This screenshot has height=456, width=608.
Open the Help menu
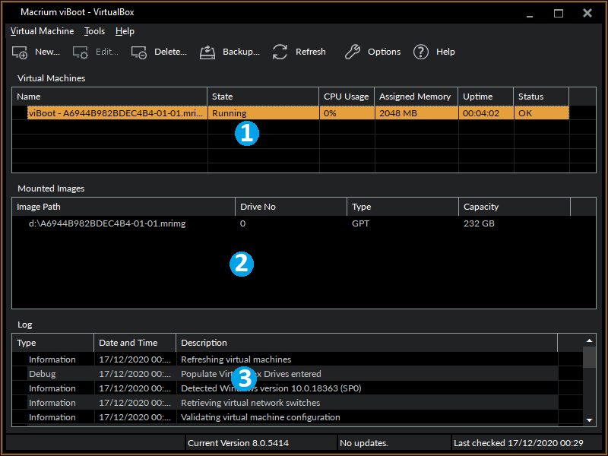pyautogui.click(x=125, y=31)
